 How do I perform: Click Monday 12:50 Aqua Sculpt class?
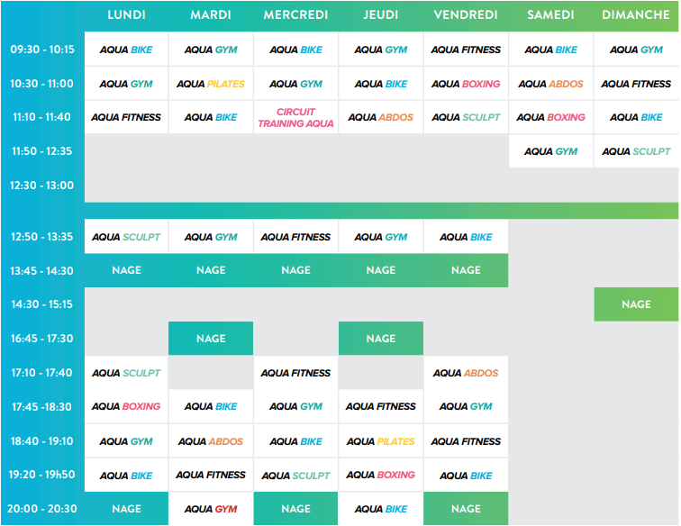coord(126,237)
